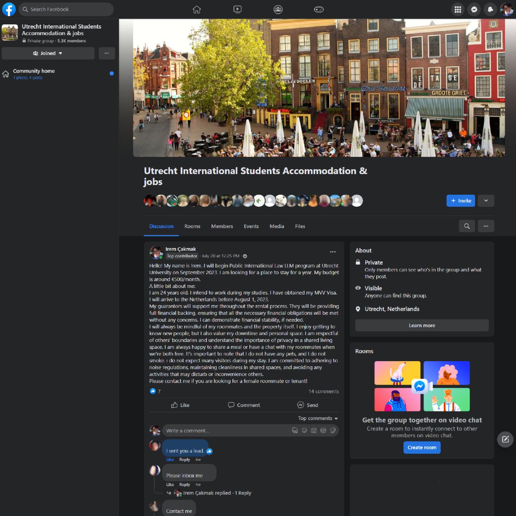
Task: Open the apps grid menu icon
Action: [458, 10]
